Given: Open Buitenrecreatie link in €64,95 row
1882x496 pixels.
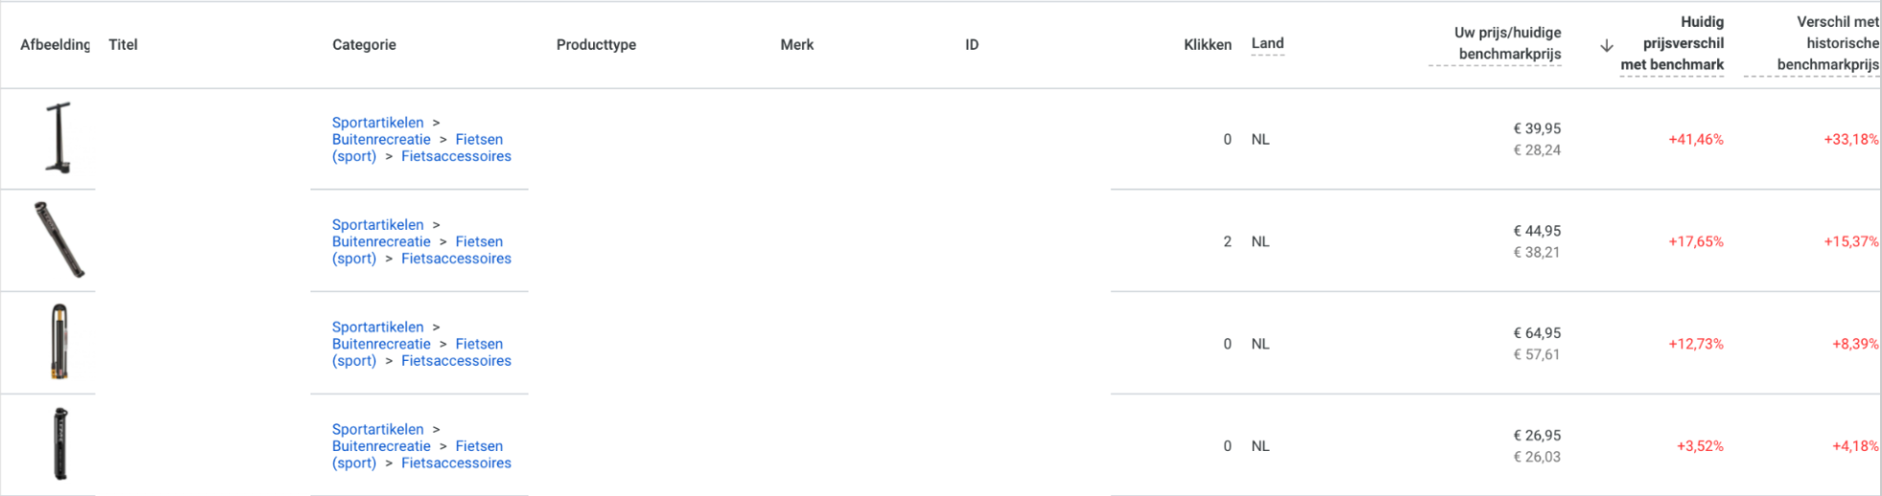Looking at the screenshot, I should tap(381, 344).
